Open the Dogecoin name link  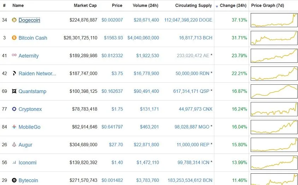[29, 20]
